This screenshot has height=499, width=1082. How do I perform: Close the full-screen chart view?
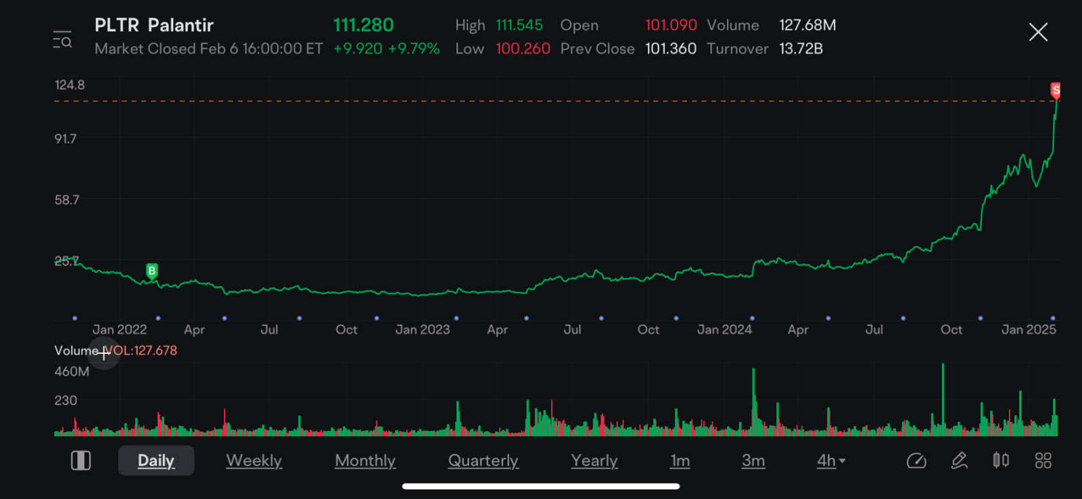[x=1038, y=32]
